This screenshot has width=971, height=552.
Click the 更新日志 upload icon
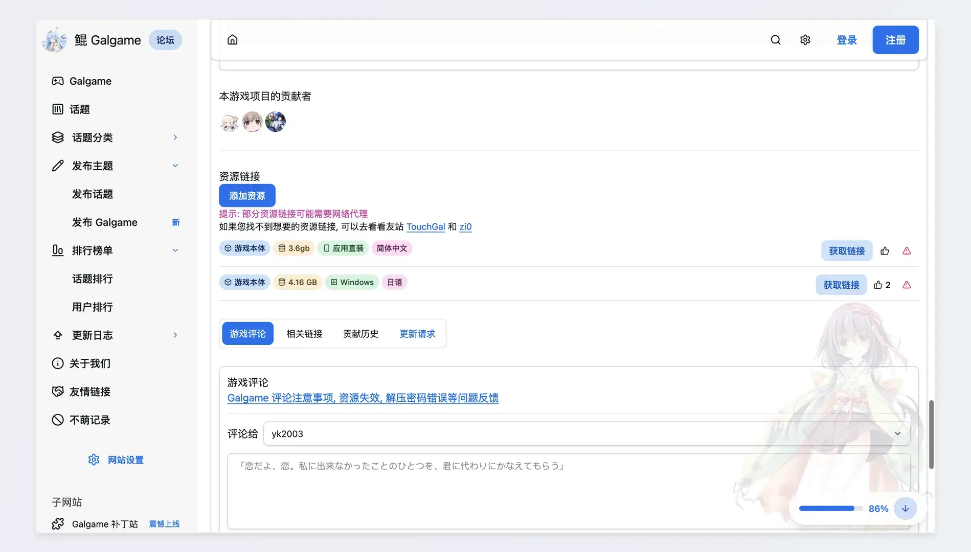point(58,335)
